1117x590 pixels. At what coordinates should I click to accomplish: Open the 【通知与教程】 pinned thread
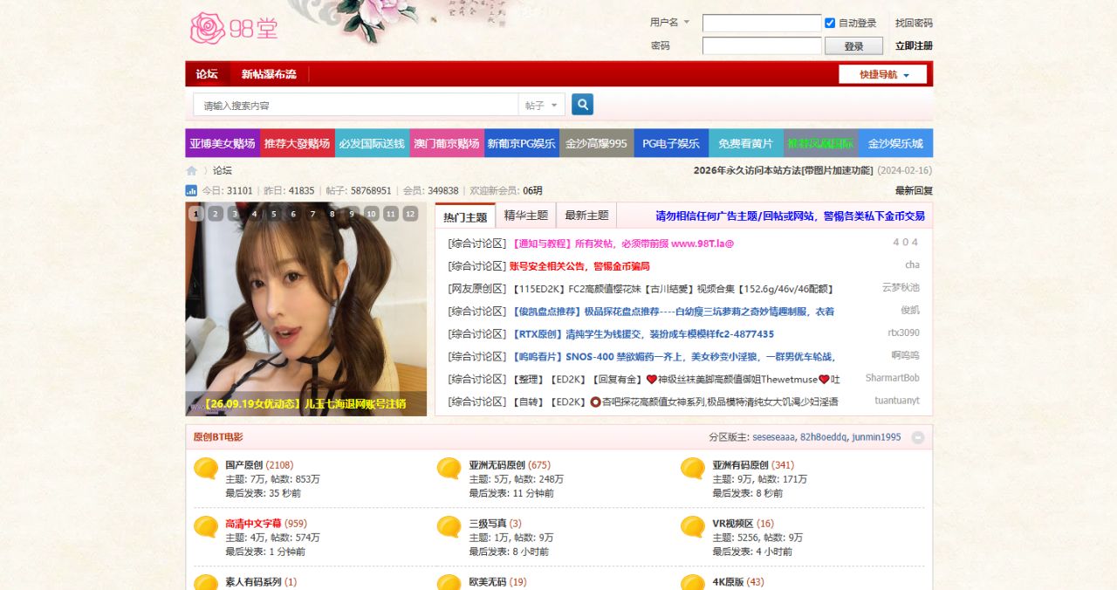click(621, 244)
